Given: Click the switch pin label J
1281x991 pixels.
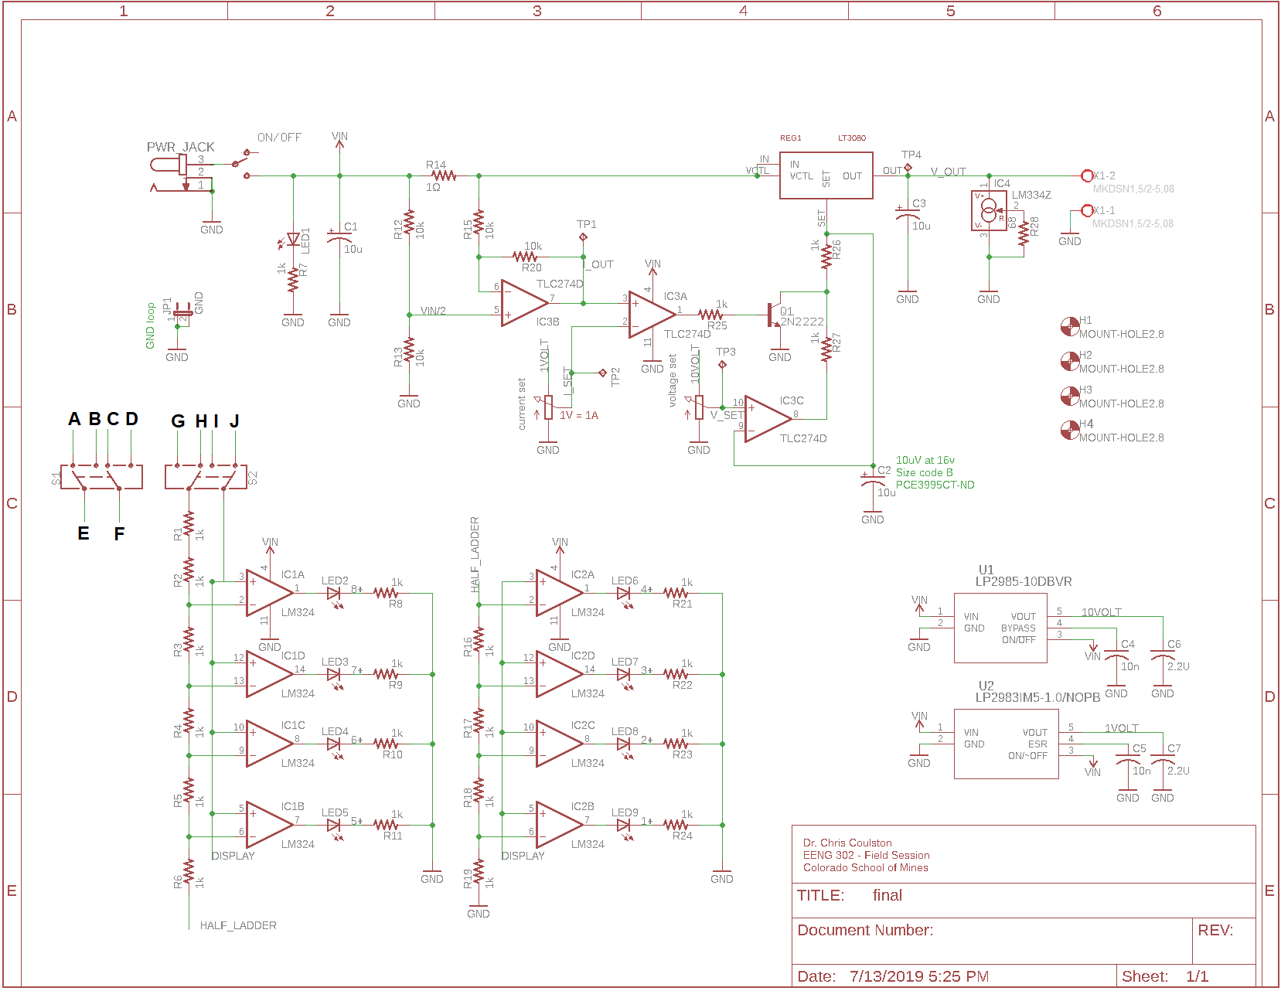Looking at the screenshot, I should (x=234, y=421).
